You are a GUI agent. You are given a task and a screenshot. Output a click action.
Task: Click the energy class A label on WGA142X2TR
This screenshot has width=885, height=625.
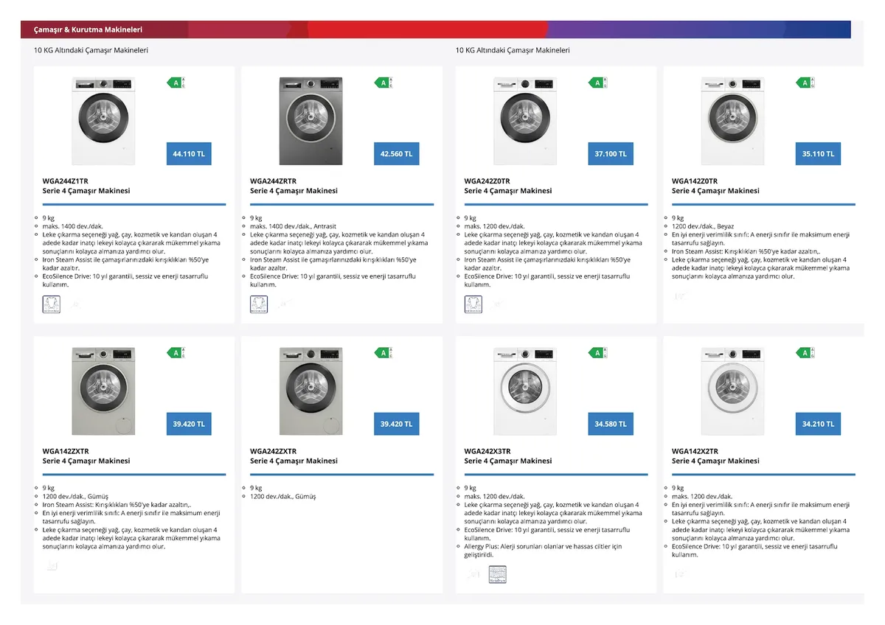pyautogui.click(x=805, y=353)
